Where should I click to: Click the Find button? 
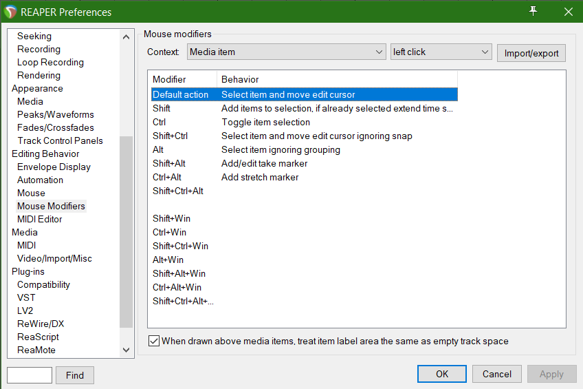point(75,375)
